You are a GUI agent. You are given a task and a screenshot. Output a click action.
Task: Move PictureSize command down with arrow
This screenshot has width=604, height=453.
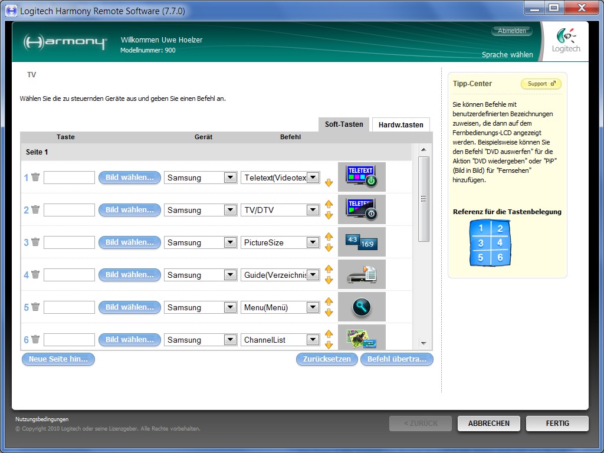tap(329, 248)
